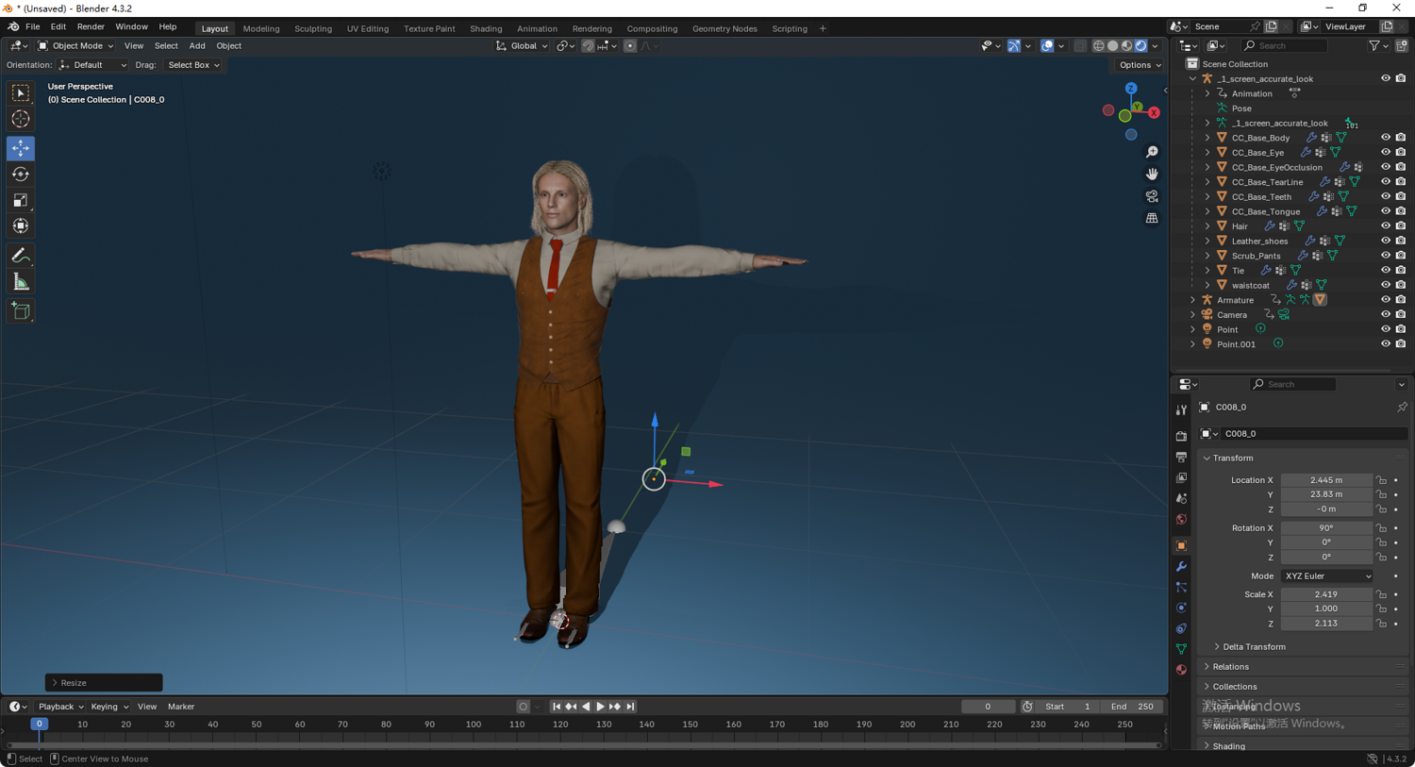Open the Output properties tab icon

(1181, 457)
